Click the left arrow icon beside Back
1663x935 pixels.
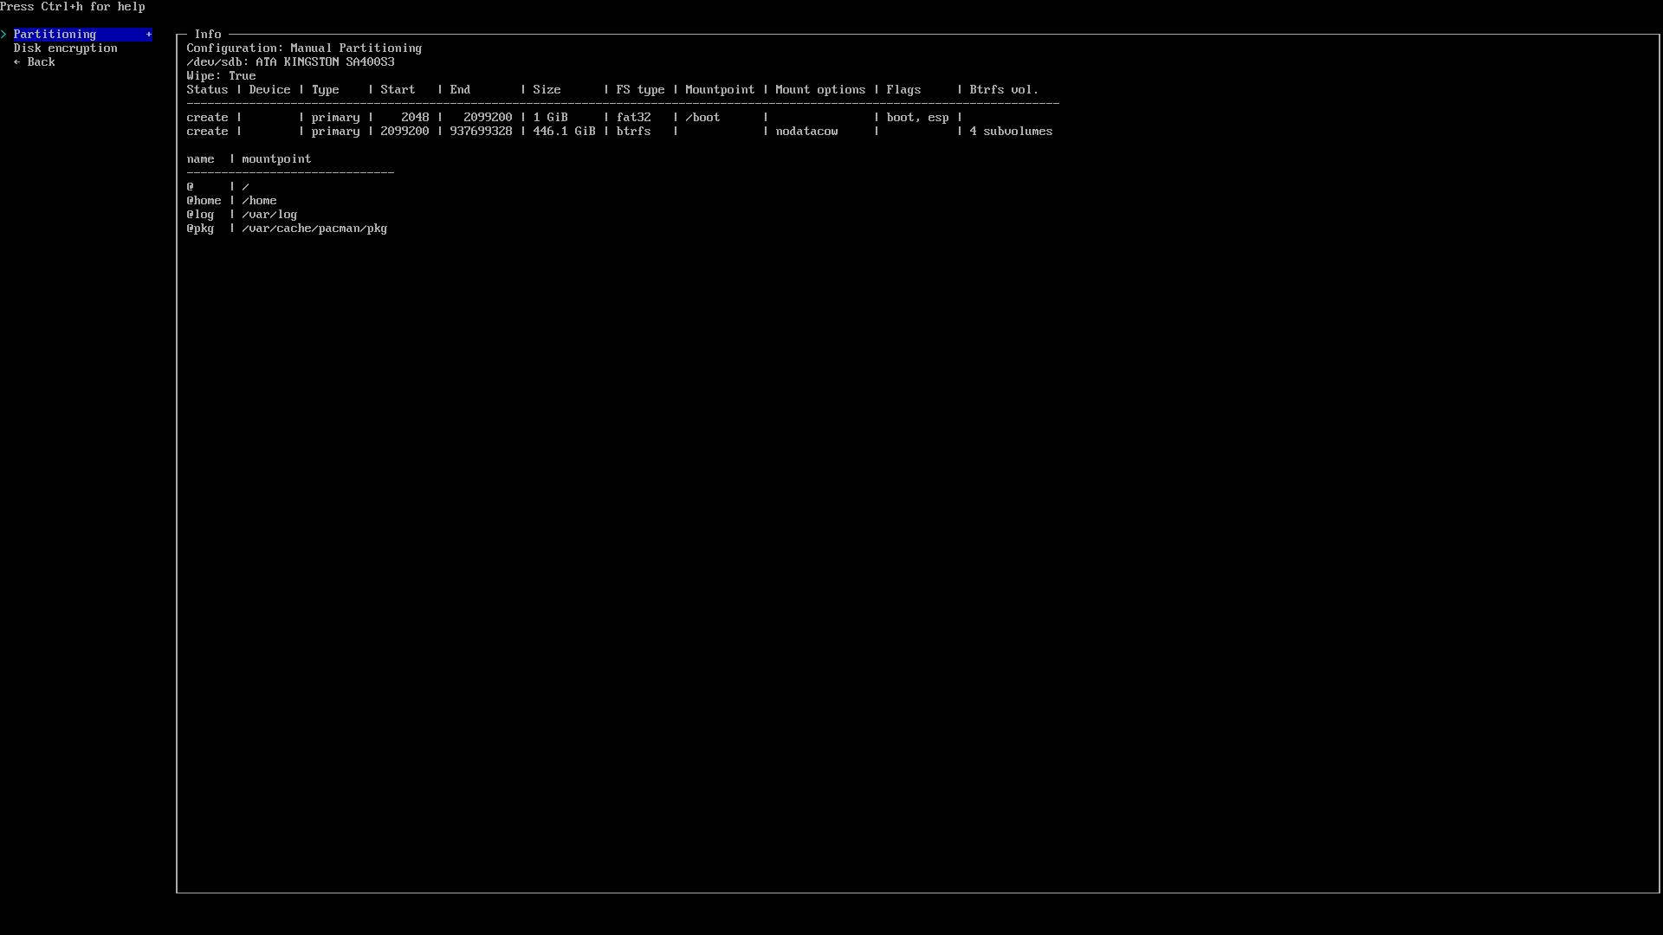(16, 62)
